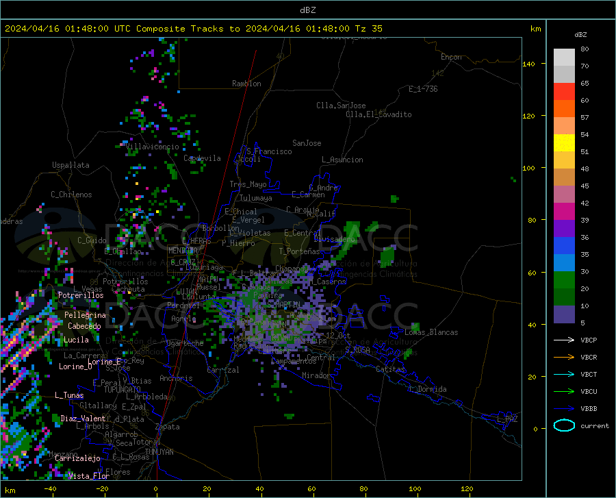This screenshot has height=498, width=616.
Task: Click the 100 tick on horizontal km axis
Action: (415, 488)
